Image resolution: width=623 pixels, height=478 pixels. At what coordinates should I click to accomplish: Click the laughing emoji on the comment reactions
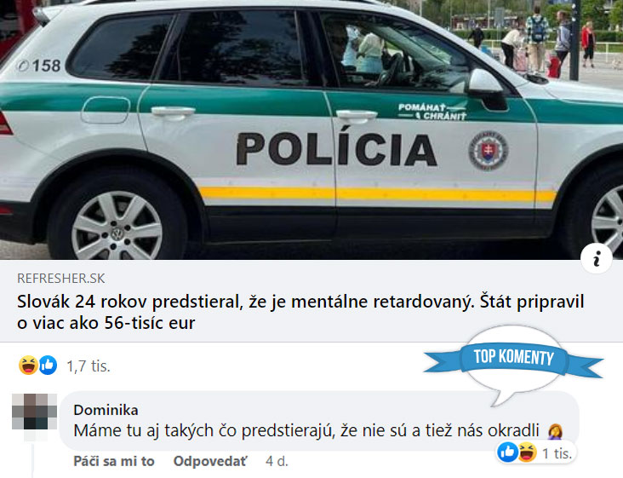(x=527, y=452)
